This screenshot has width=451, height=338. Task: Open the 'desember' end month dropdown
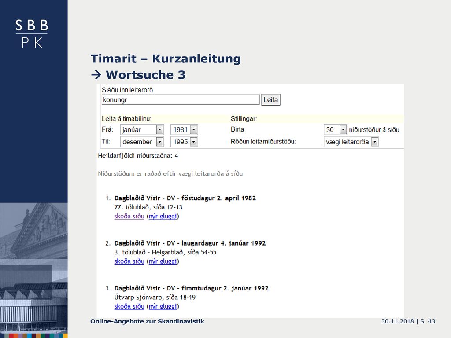142,142
